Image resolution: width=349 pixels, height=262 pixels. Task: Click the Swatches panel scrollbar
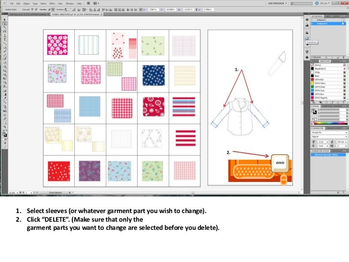[348, 81]
